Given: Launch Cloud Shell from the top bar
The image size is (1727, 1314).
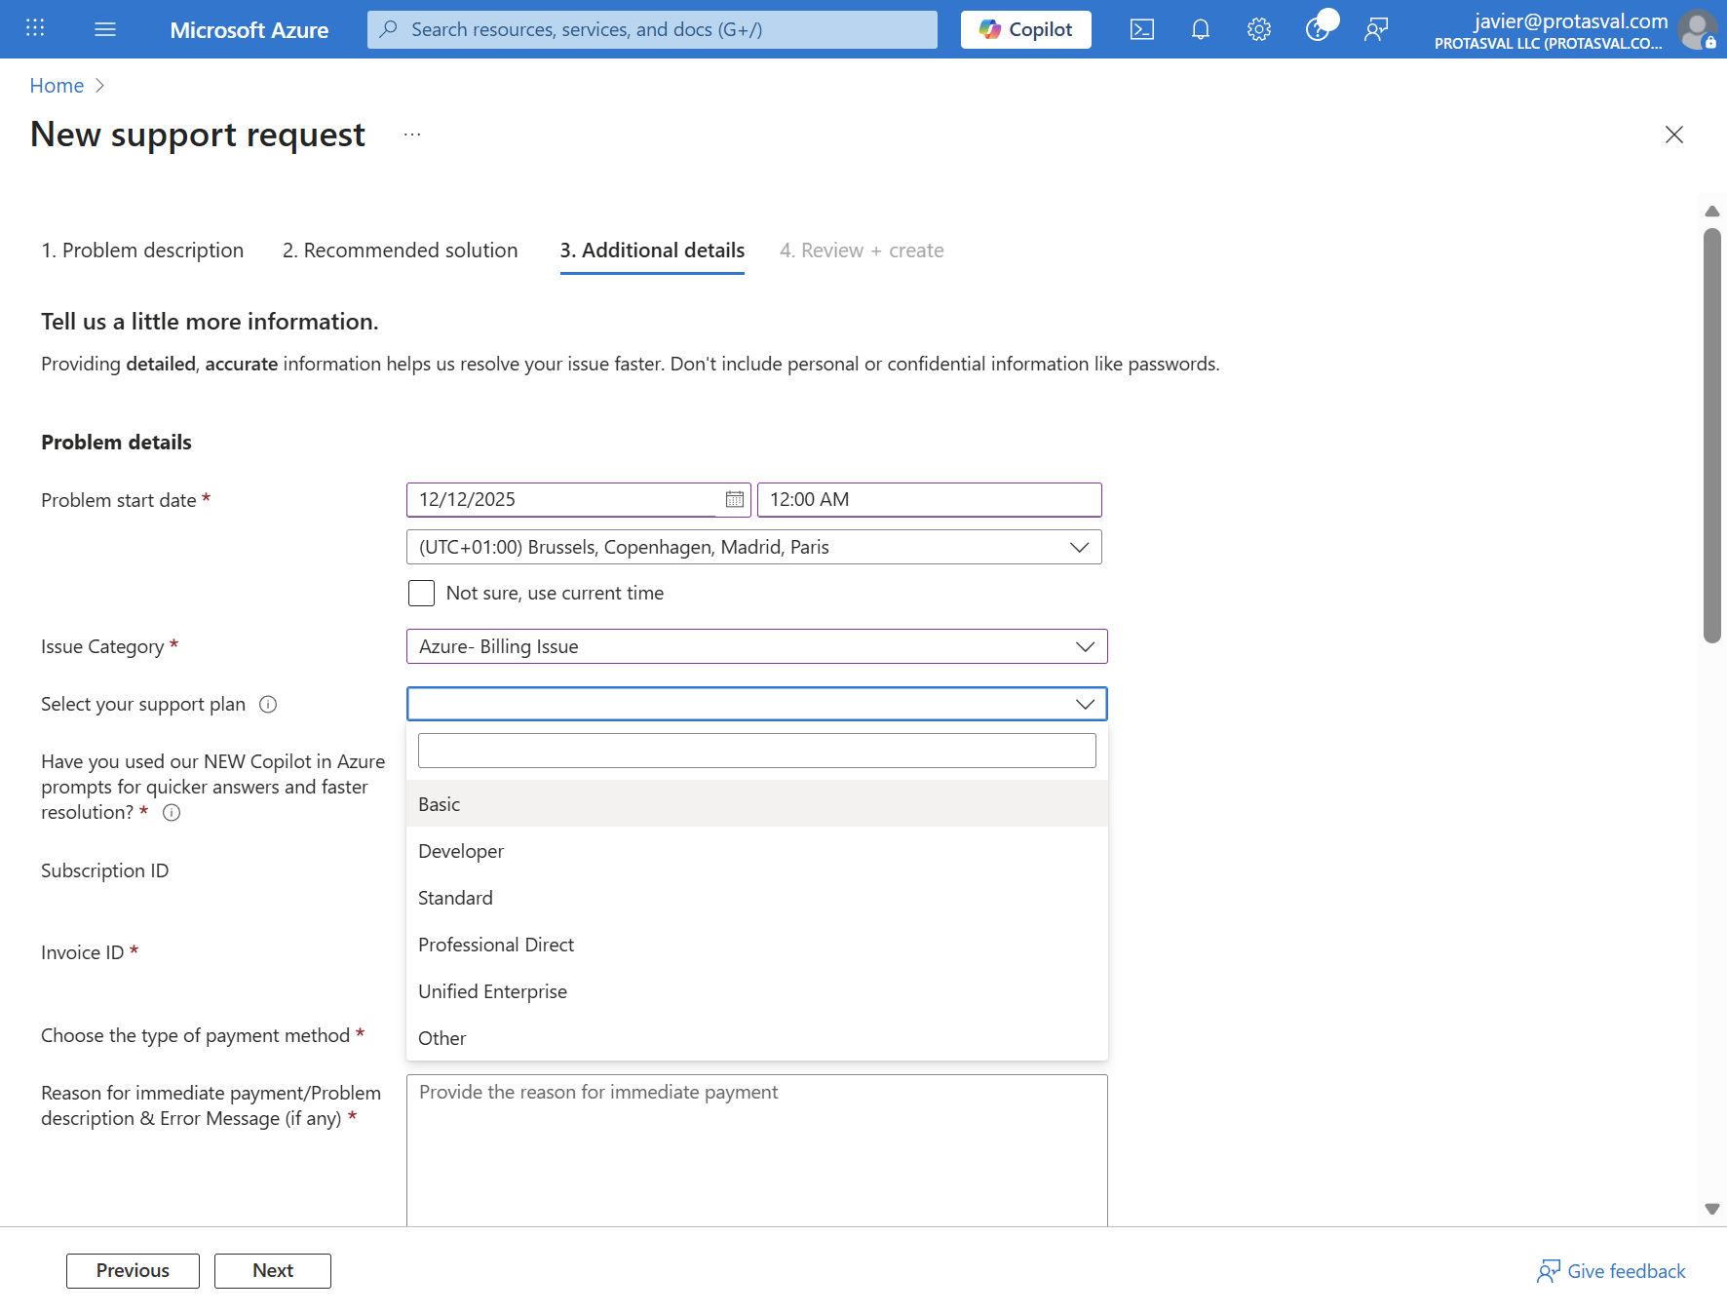Looking at the screenshot, I should pyautogui.click(x=1142, y=29).
